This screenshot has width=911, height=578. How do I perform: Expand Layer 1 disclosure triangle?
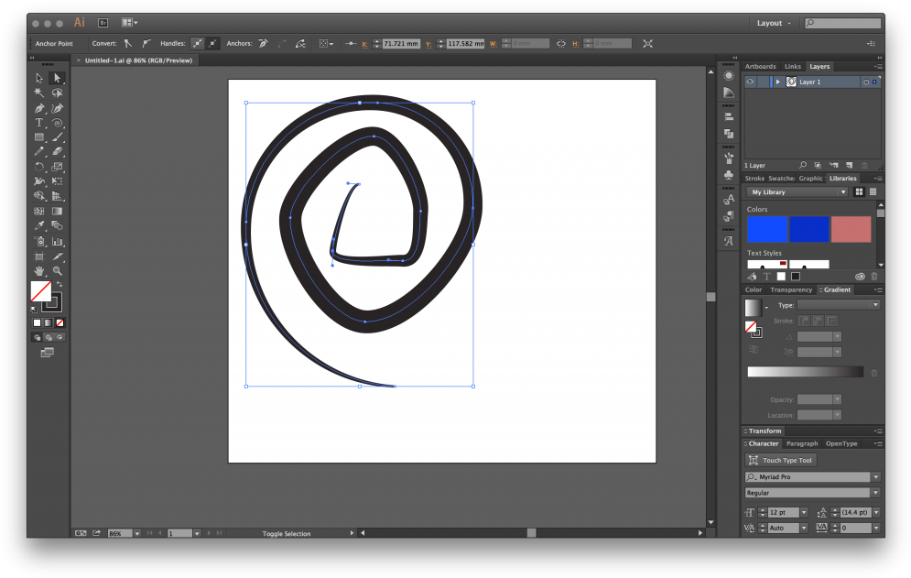(x=778, y=82)
